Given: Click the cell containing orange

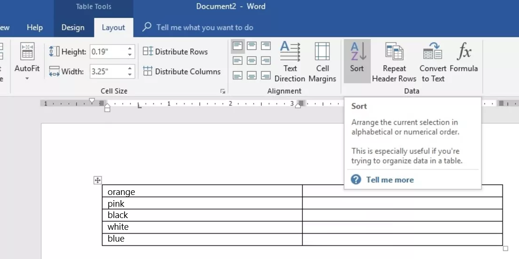Looking at the screenshot, I should (202, 191).
